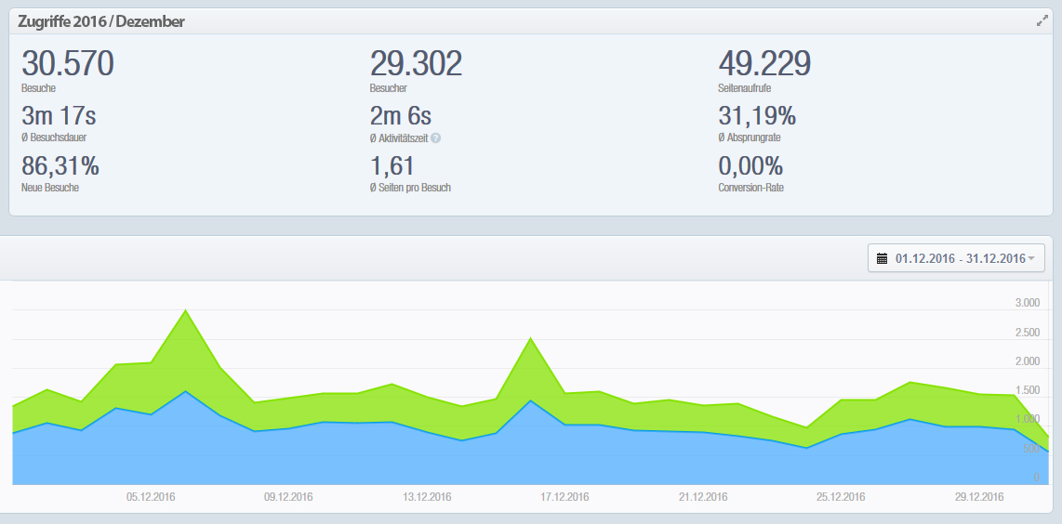Select the 29.302 Besucher value

coord(416,64)
